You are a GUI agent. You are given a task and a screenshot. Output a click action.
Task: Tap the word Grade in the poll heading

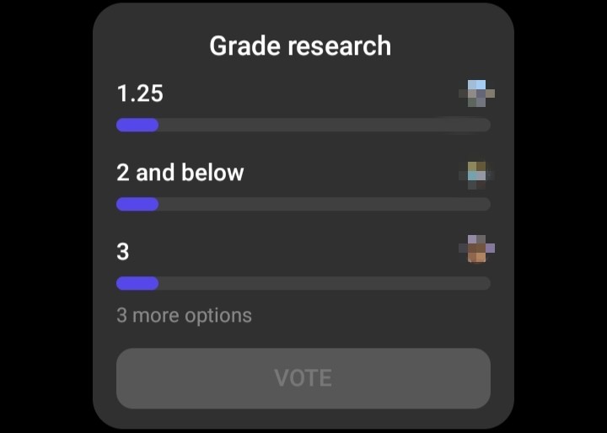tap(245, 46)
